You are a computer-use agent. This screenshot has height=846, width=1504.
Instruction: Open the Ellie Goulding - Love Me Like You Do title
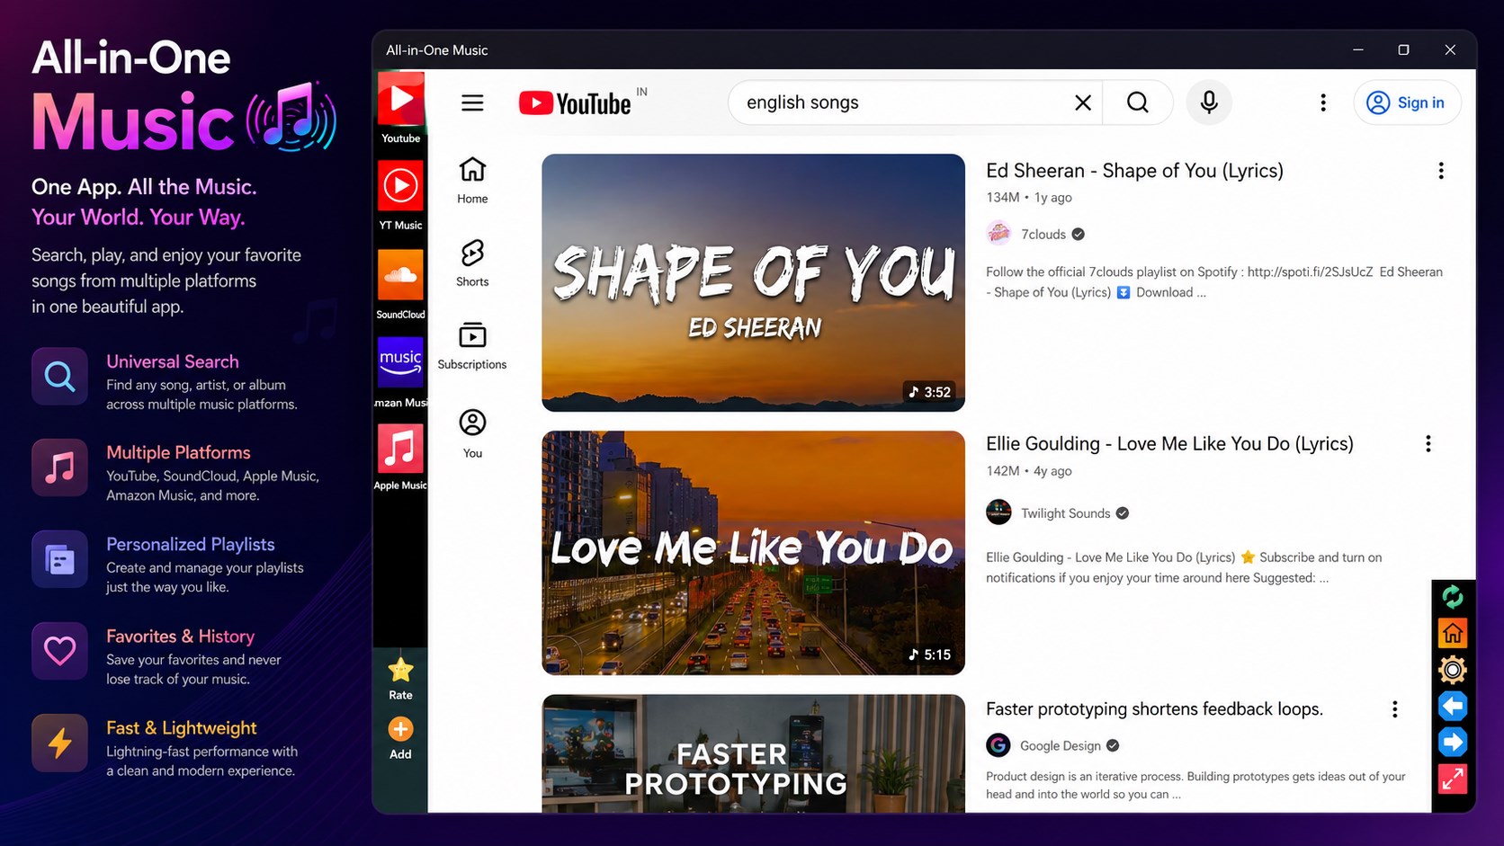(x=1169, y=443)
